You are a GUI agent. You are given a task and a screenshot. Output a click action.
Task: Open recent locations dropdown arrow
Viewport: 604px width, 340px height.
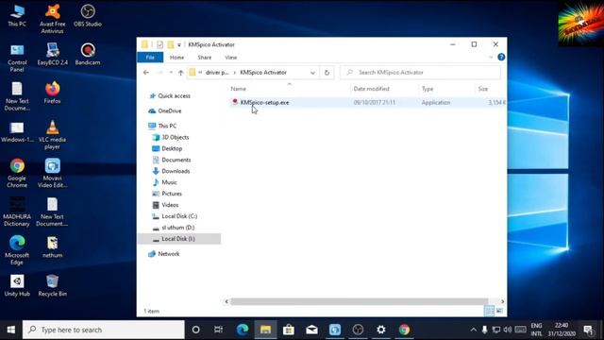click(171, 73)
